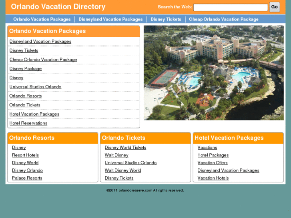Open the Vacation Hotels link

point(213,178)
